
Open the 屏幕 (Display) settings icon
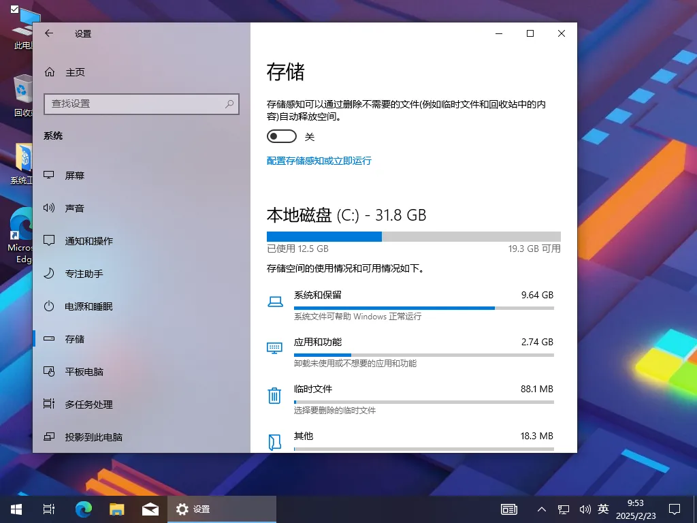[75, 175]
